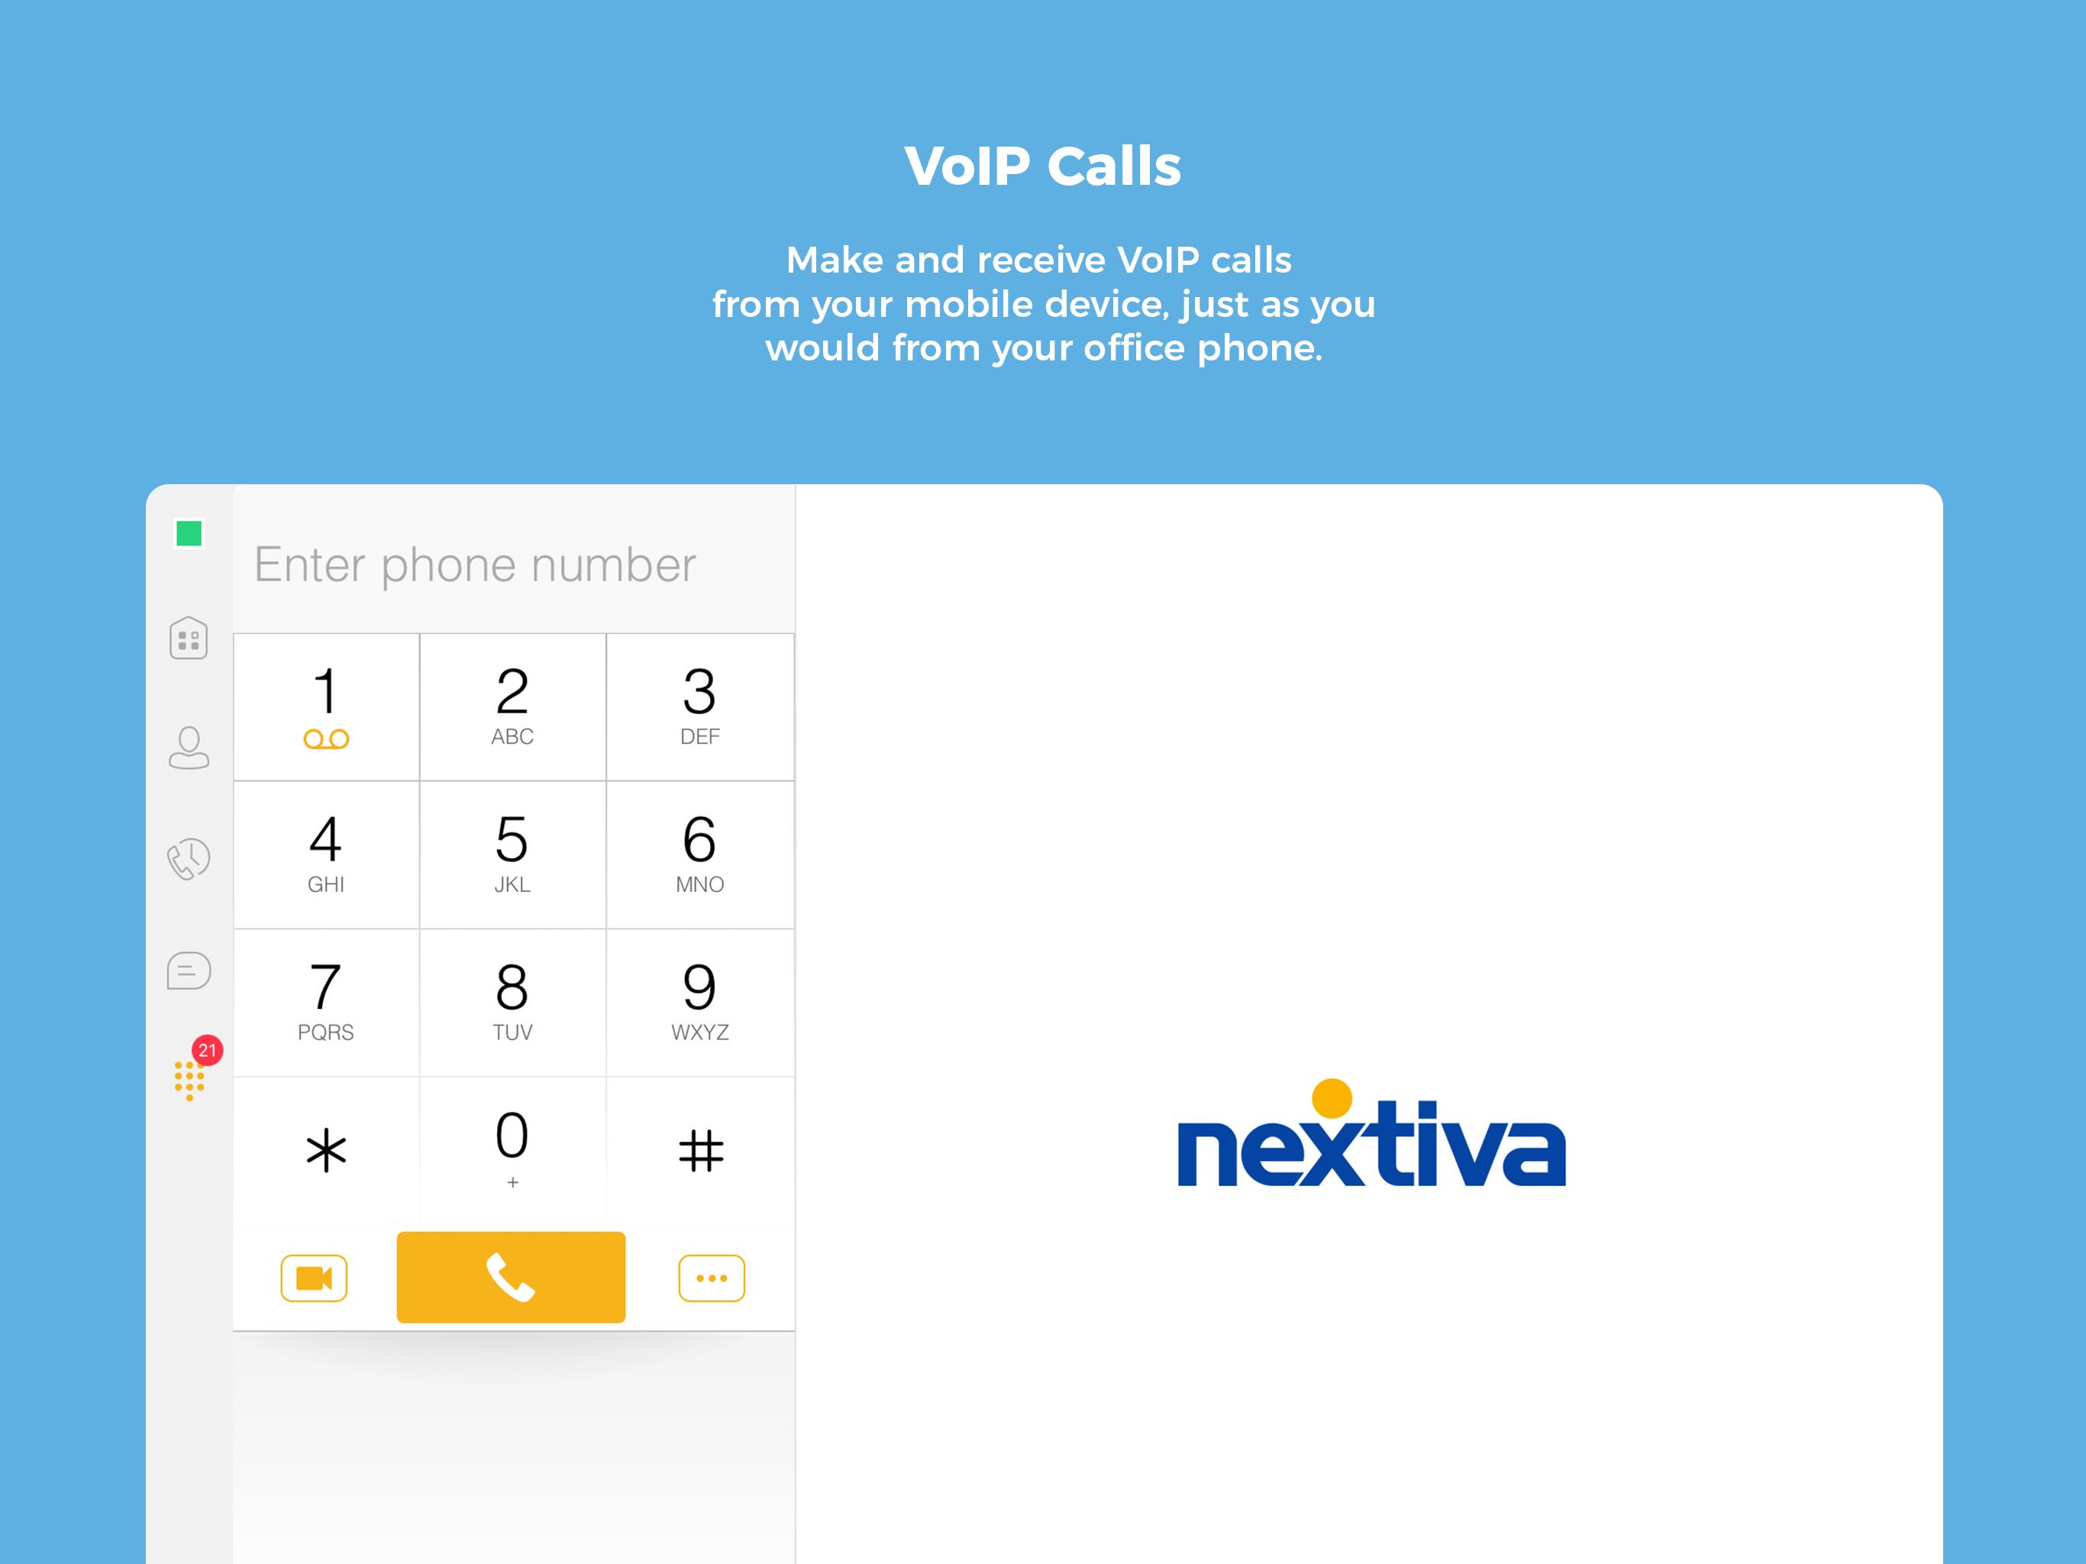Toggle the green status indicator at top left
This screenshot has width=2086, height=1564.
189,532
